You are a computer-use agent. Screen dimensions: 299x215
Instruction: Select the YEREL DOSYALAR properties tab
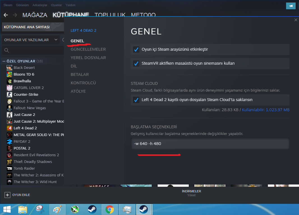point(88,58)
